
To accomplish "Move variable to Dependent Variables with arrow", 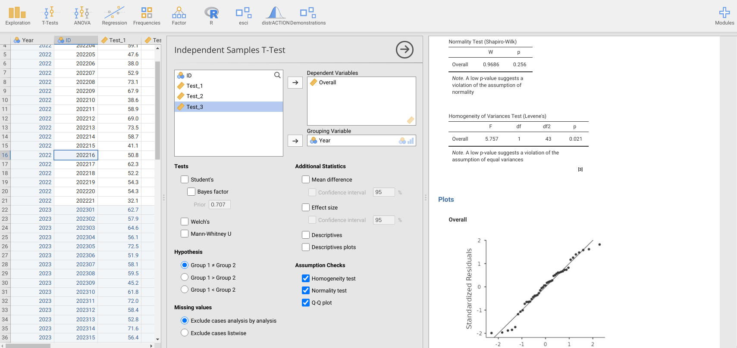I will pos(295,83).
